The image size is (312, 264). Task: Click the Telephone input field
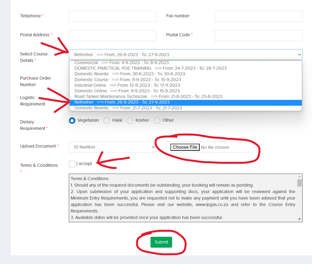coord(112,16)
